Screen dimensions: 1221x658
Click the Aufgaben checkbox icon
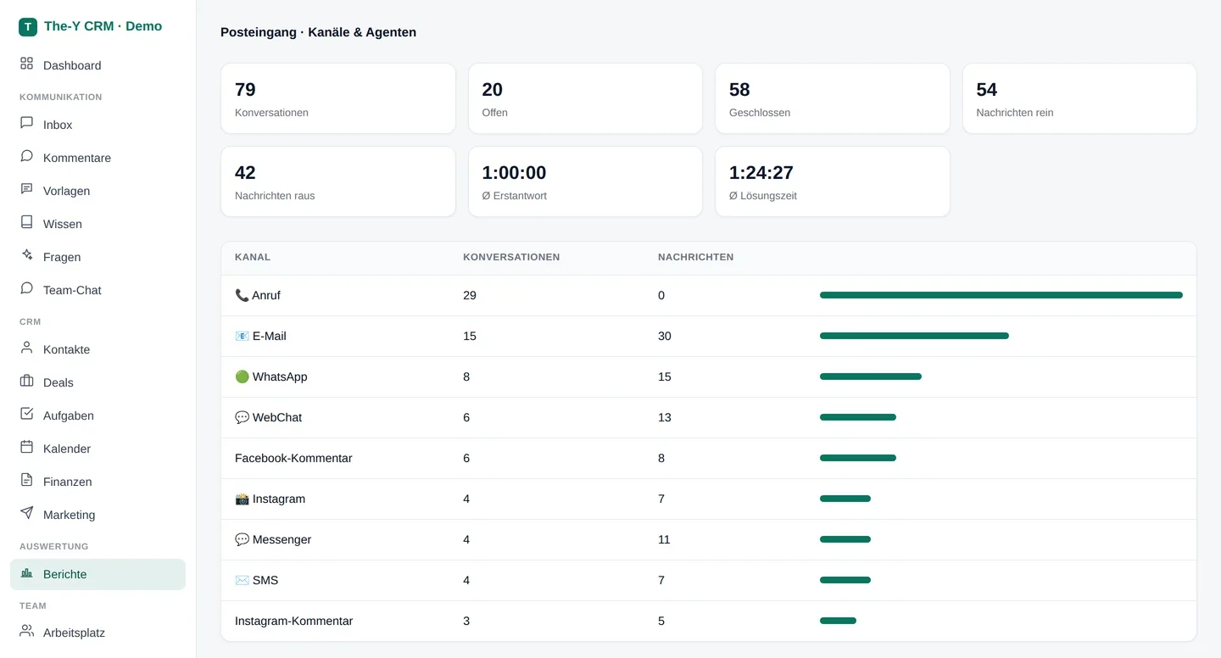[27, 414]
